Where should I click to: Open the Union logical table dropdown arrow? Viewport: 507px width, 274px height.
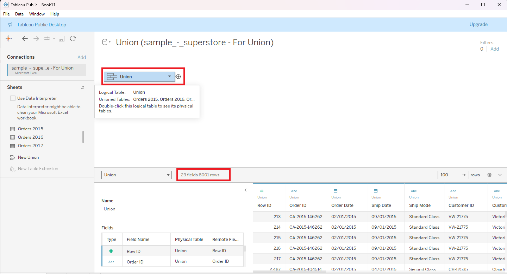tap(169, 77)
